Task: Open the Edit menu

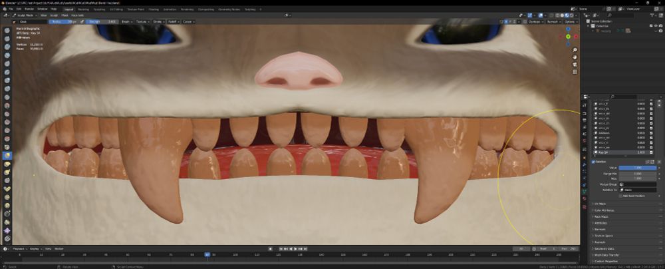Action: (x=18, y=9)
